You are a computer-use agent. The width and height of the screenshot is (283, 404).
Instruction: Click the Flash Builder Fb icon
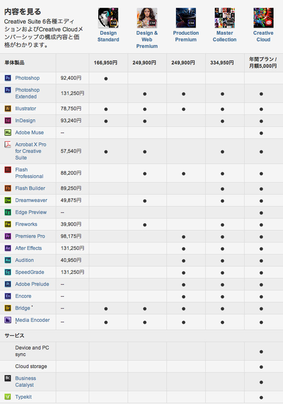pos(8,188)
